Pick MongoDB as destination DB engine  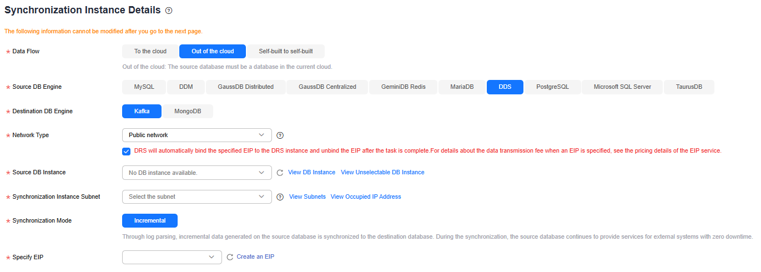pyautogui.click(x=188, y=112)
